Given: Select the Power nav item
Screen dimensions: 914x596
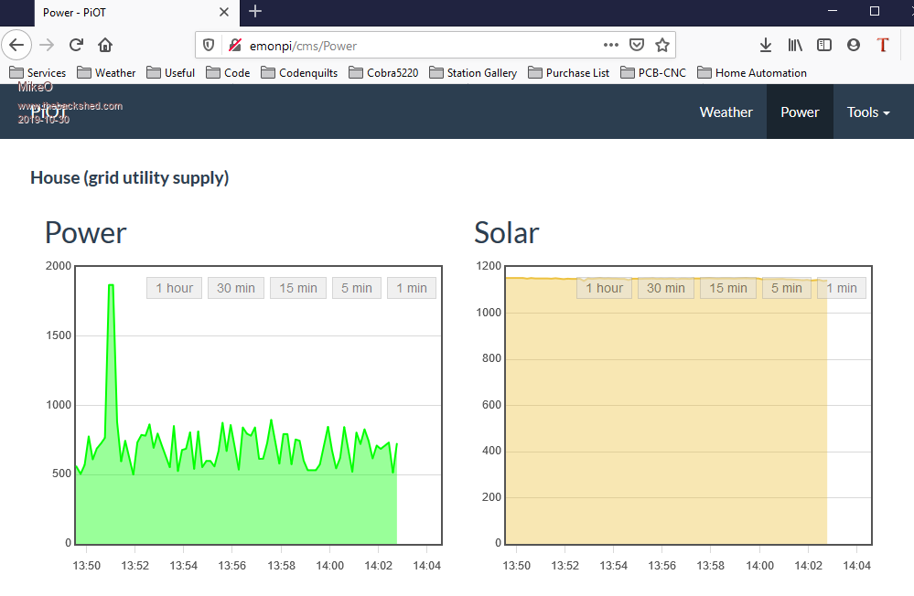Looking at the screenshot, I should [800, 112].
